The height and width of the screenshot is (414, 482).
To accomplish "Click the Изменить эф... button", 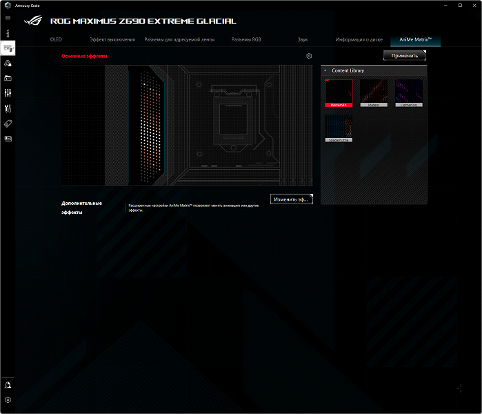I will point(292,199).
